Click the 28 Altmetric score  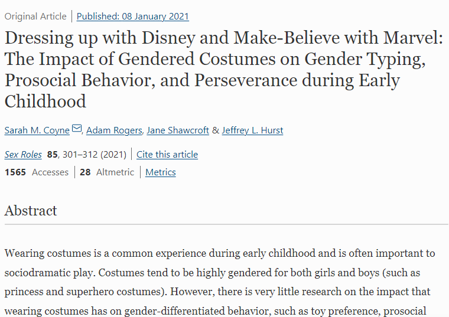point(107,172)
